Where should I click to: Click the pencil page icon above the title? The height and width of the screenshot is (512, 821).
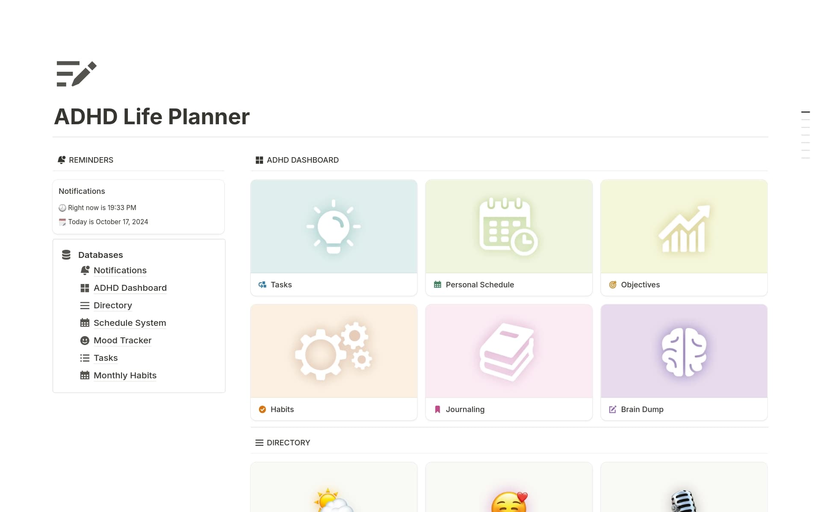pyautogui.click(x=75, y=74)
